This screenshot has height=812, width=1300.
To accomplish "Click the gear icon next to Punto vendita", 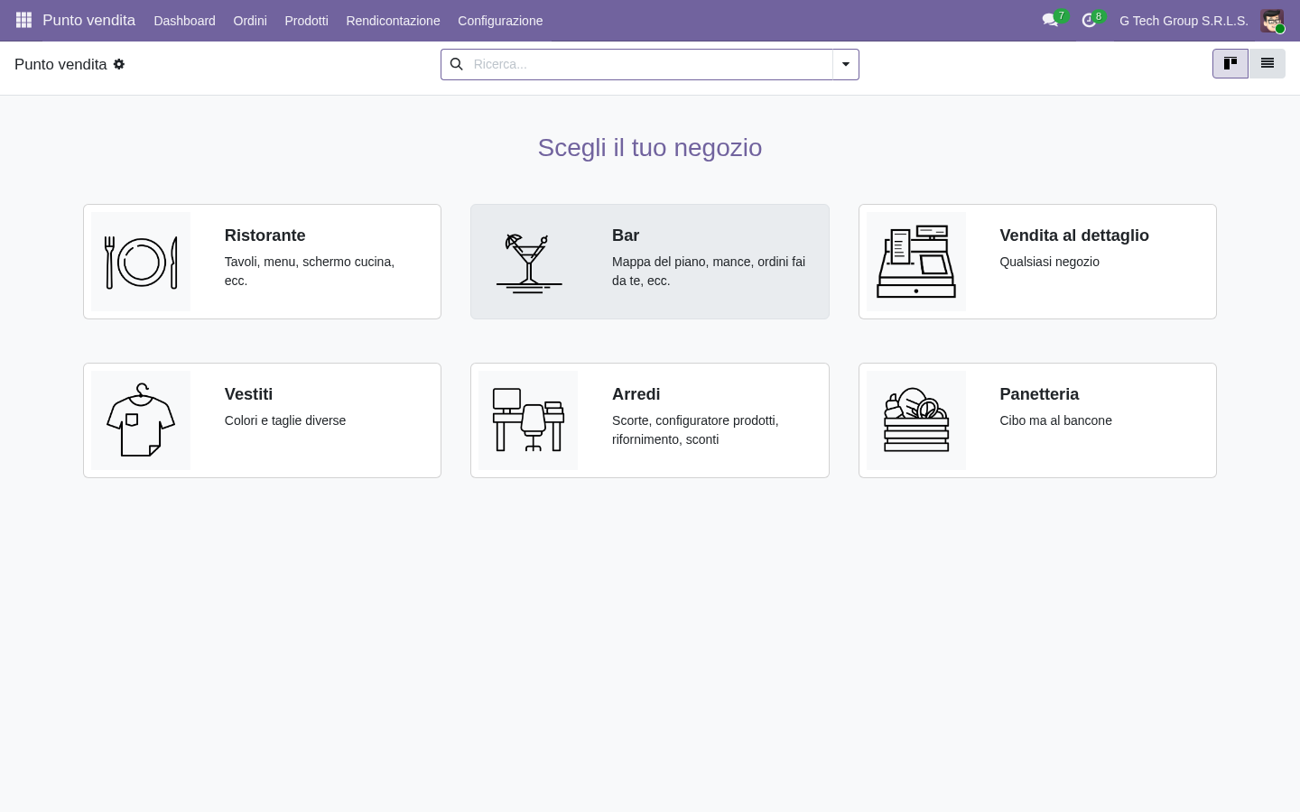I will (119, 64).
